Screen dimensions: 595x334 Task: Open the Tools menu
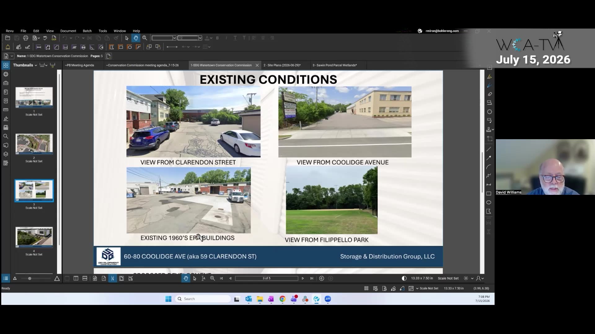coord(103,31)
